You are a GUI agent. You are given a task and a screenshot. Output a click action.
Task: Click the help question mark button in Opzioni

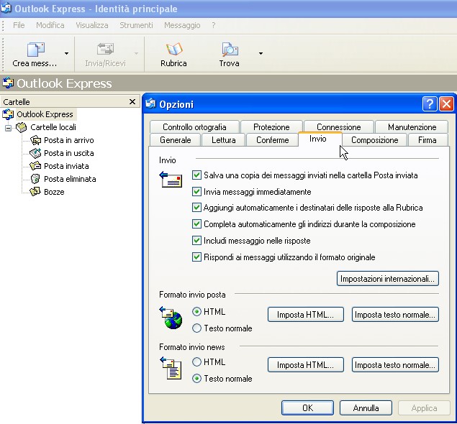click(430, 104)
